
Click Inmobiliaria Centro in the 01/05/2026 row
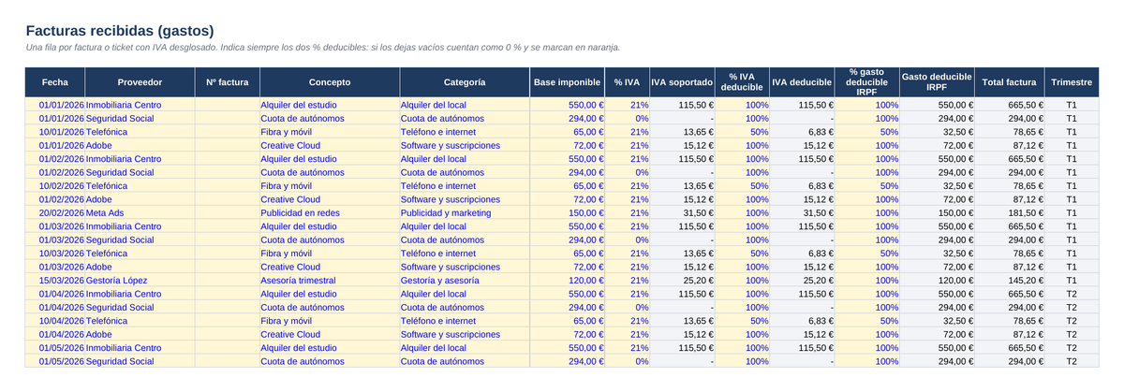[x=140, y=347]
